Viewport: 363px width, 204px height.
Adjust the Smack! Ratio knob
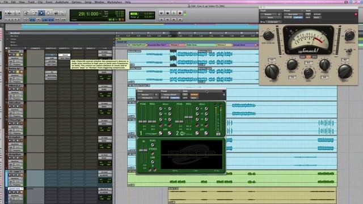click(x=309, y=73)
